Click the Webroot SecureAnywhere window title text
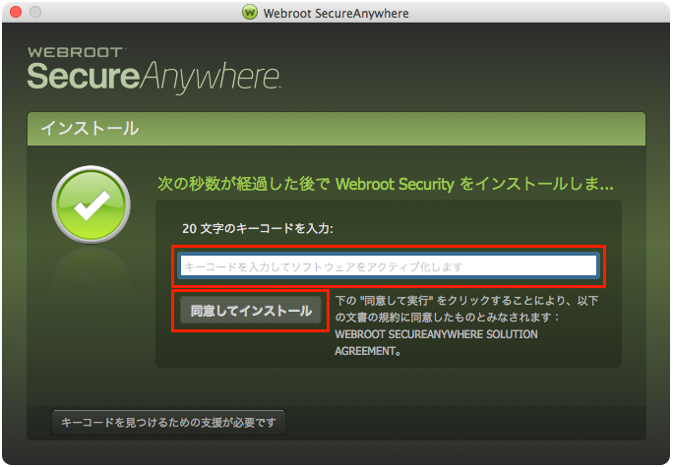 pos(336,14)
